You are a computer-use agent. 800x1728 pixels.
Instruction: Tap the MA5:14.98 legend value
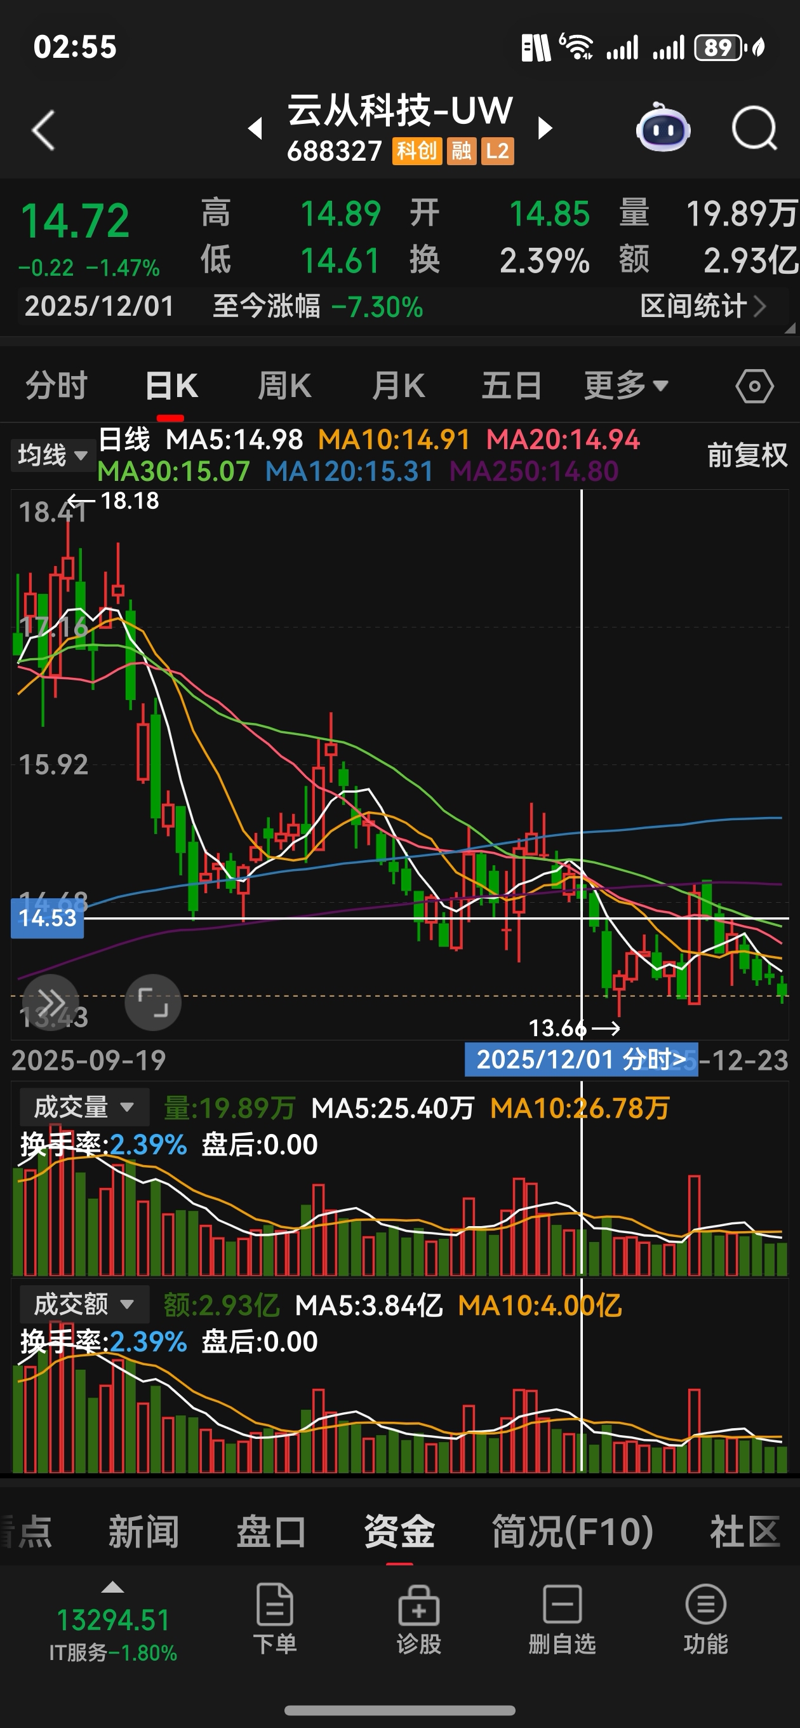click(234, 440)
